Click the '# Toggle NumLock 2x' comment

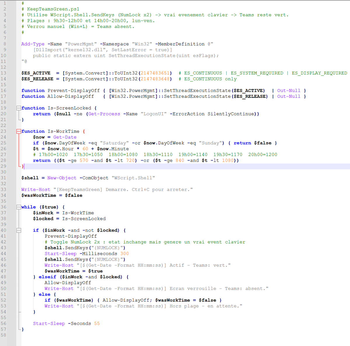click(x=145, y=242)
